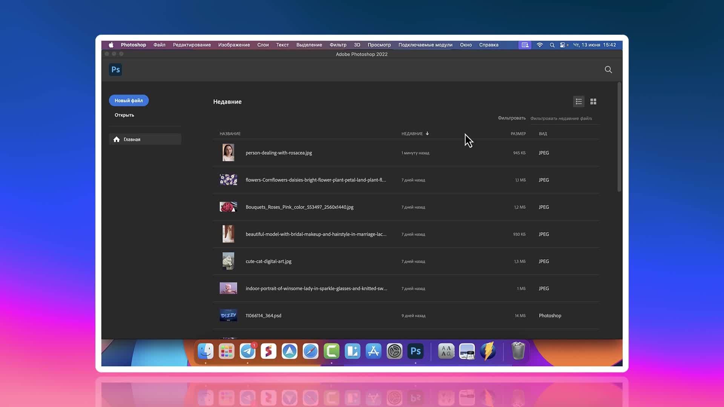The height and width of the screenshot is (407, 724).
Task: Click the Открыть button
Action: tap(124, 115)
